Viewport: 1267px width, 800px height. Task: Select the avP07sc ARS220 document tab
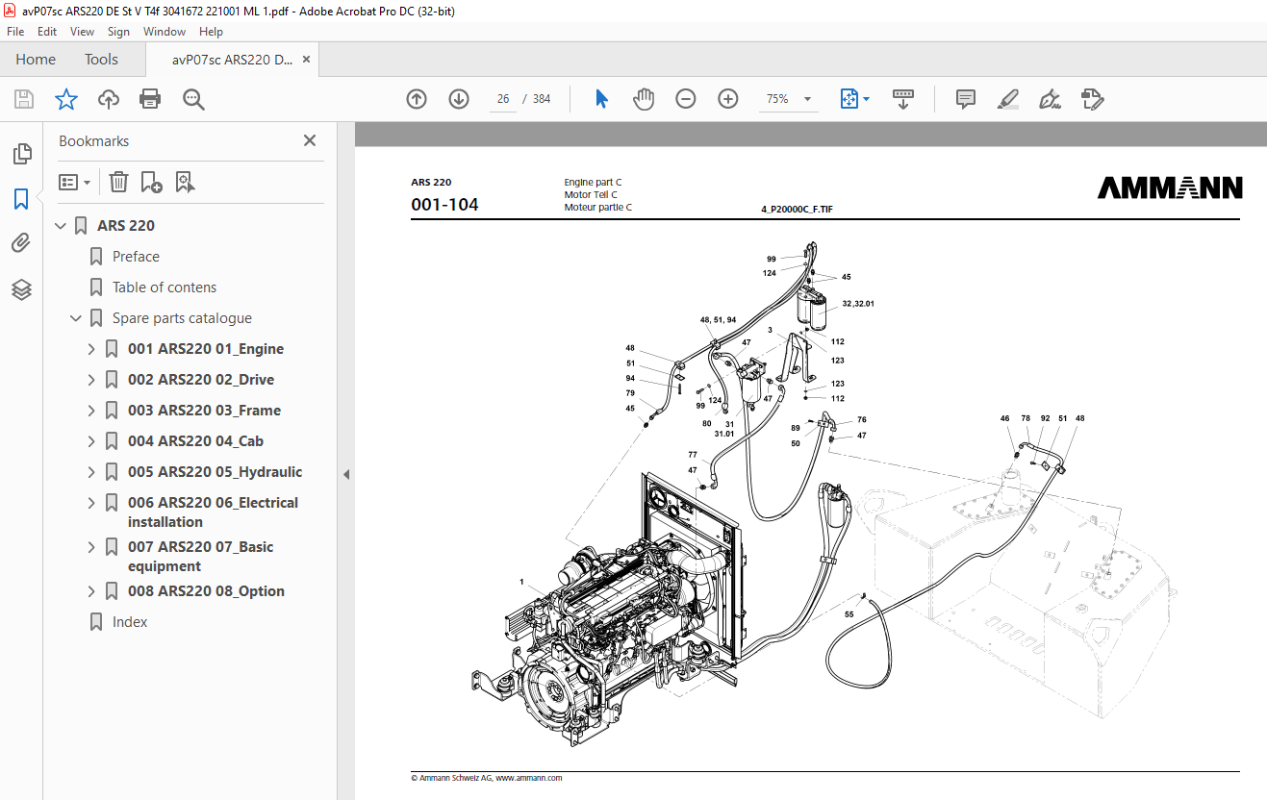coord(233,60)
